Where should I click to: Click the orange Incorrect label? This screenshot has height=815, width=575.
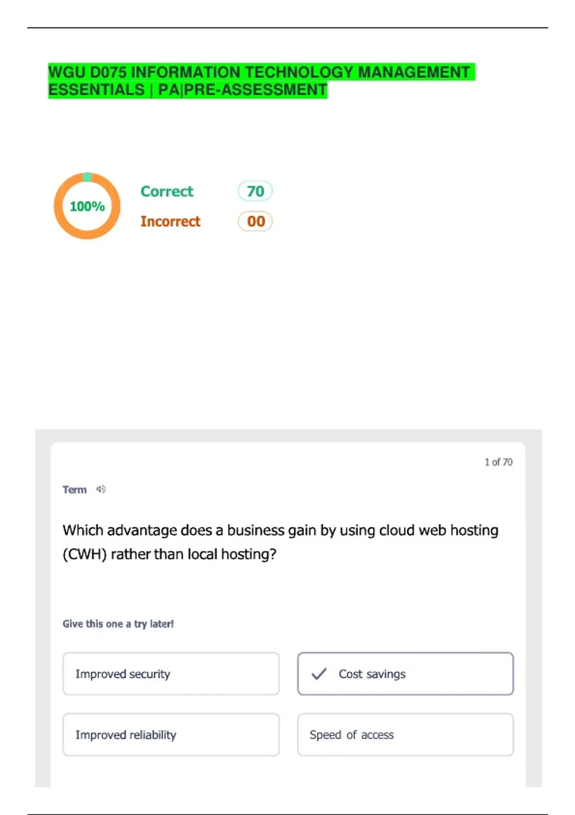click(x=170, y=221)
